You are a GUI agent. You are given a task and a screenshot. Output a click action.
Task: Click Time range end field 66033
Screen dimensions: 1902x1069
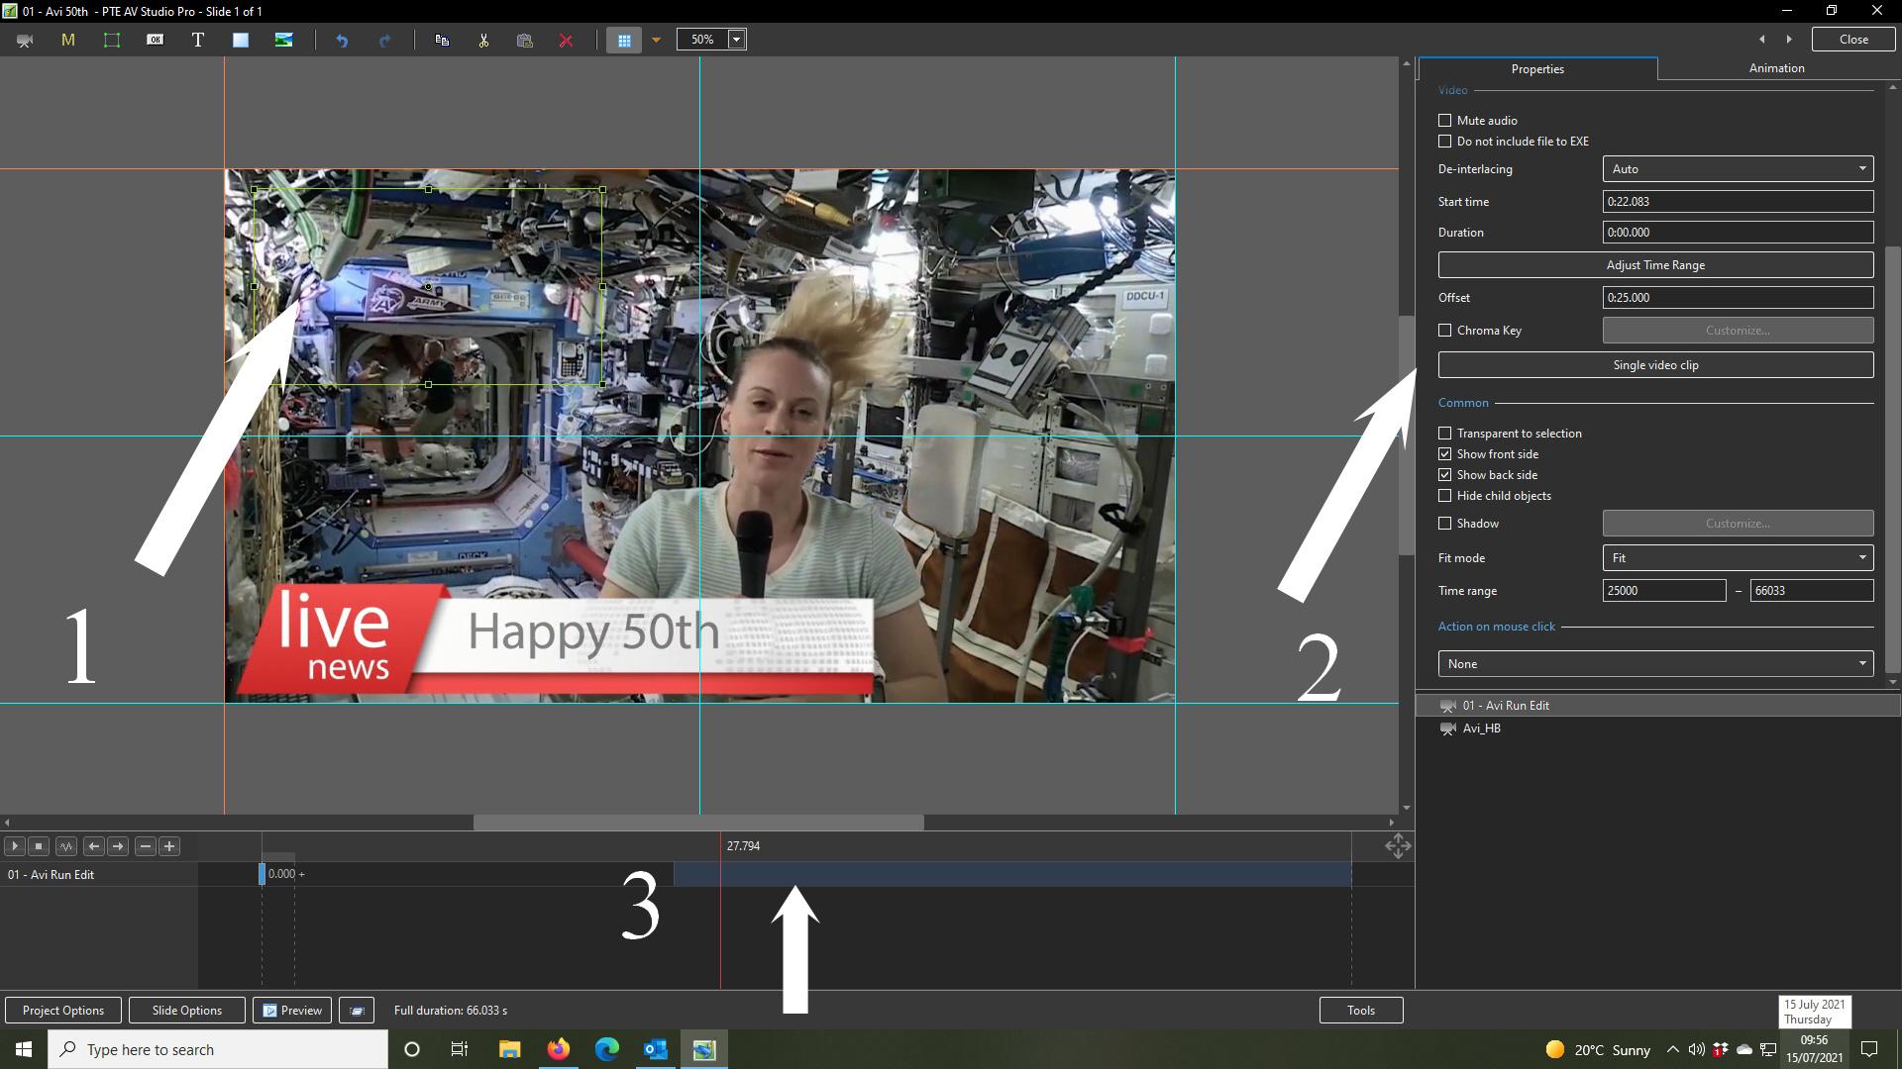1812,590
